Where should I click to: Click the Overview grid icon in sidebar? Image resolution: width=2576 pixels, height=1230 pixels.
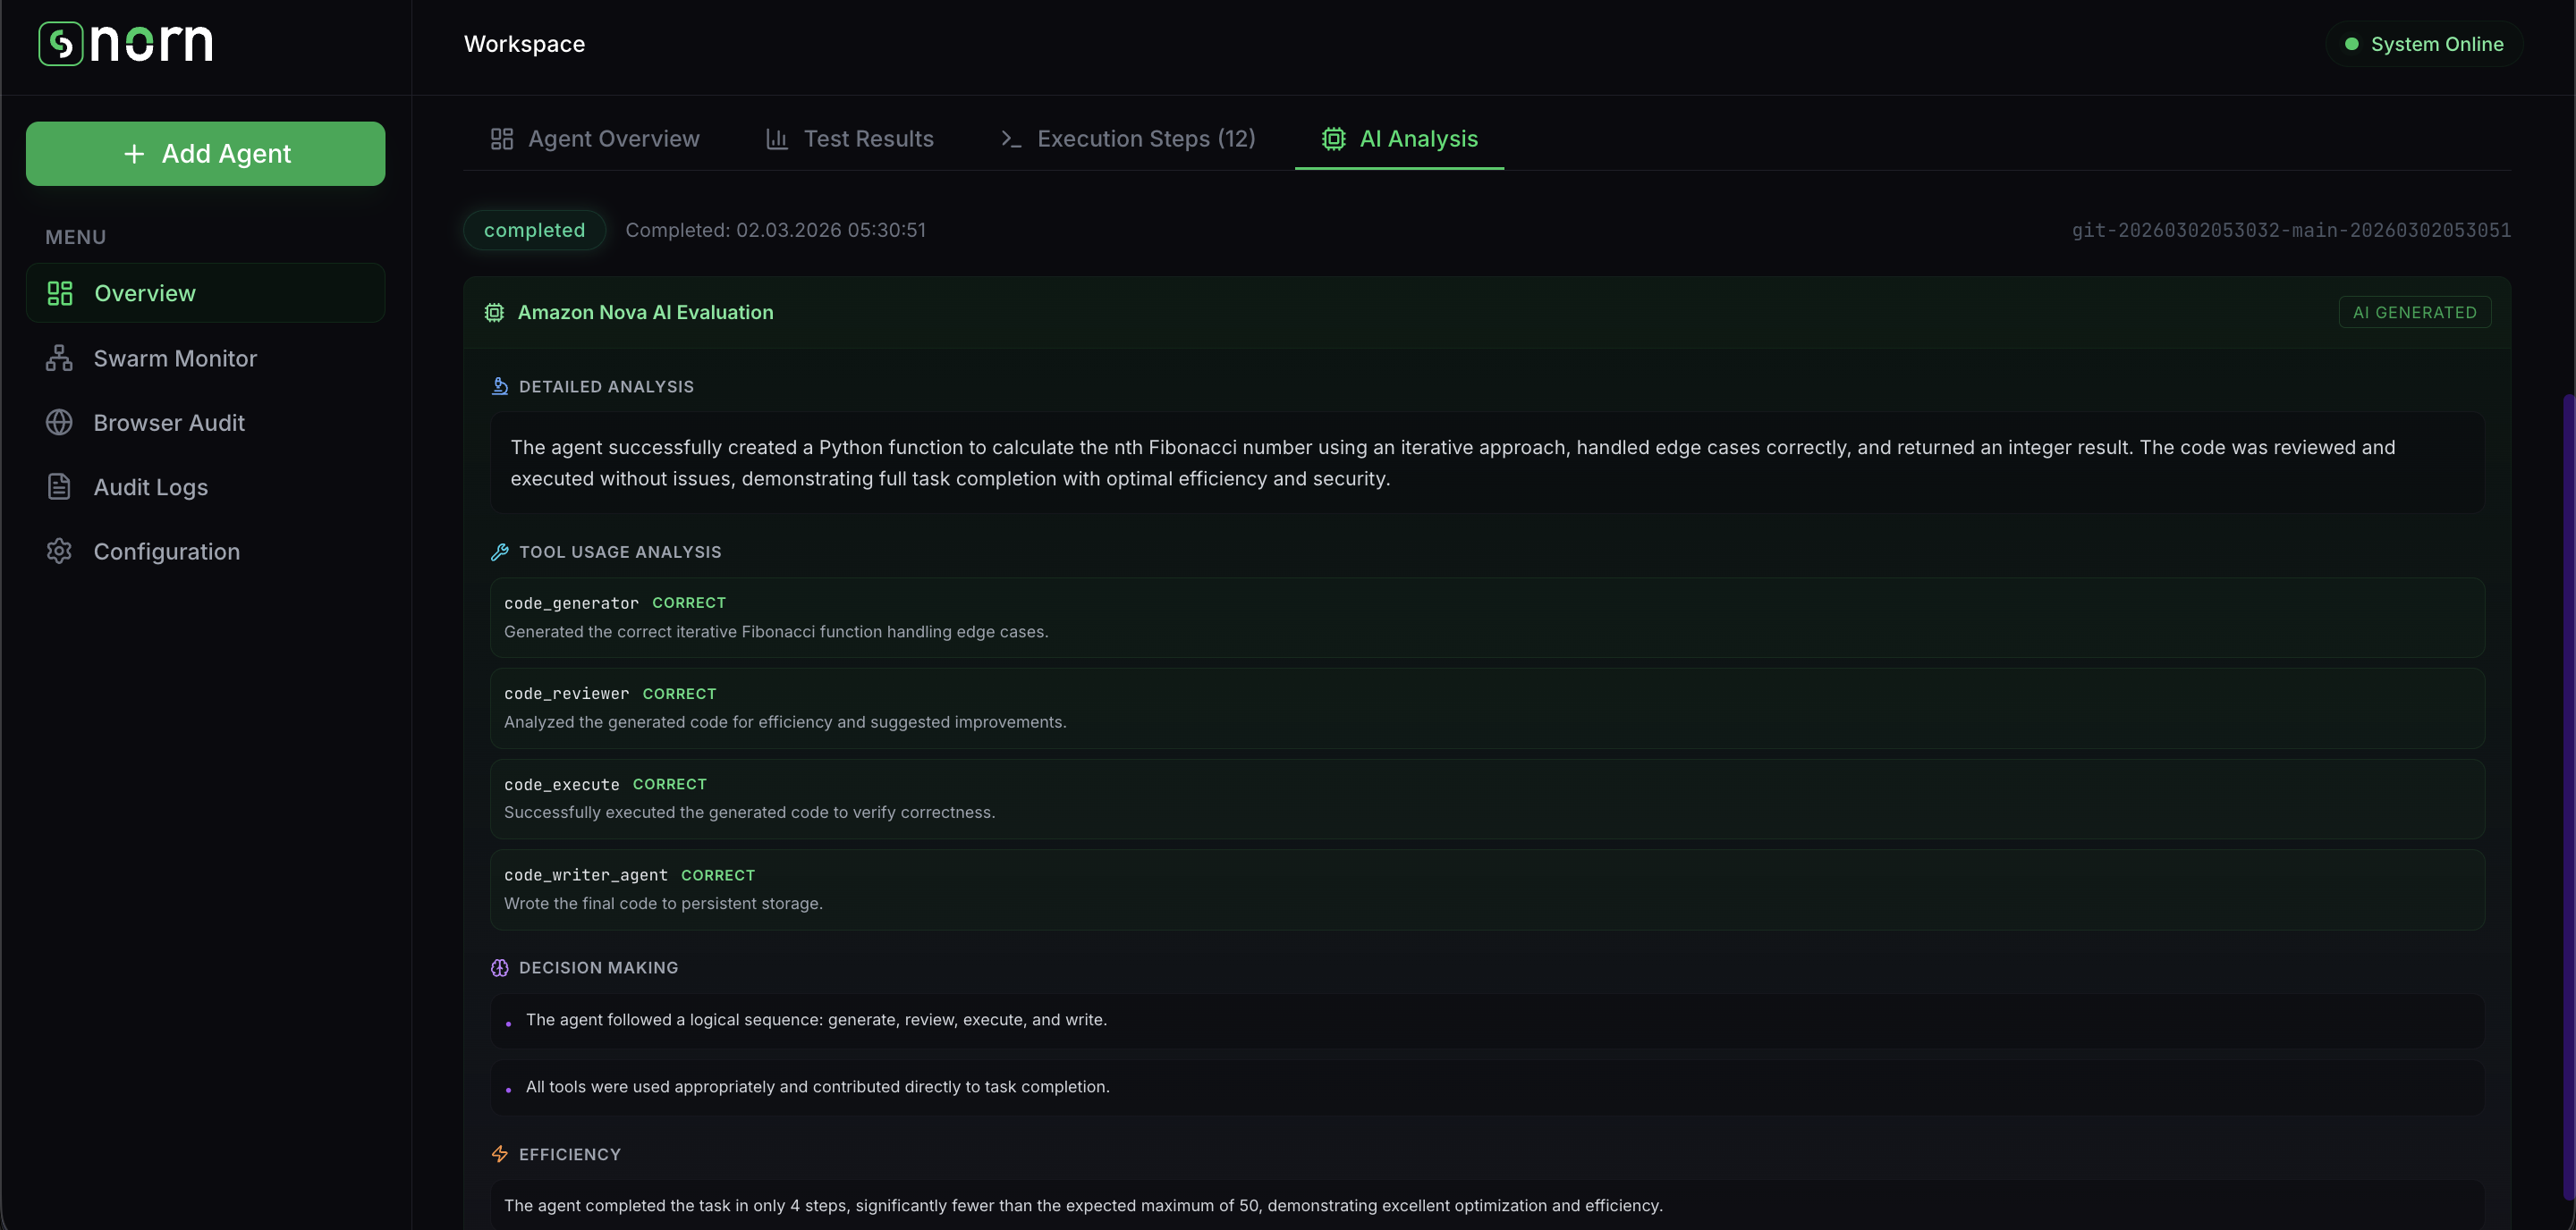60,293
